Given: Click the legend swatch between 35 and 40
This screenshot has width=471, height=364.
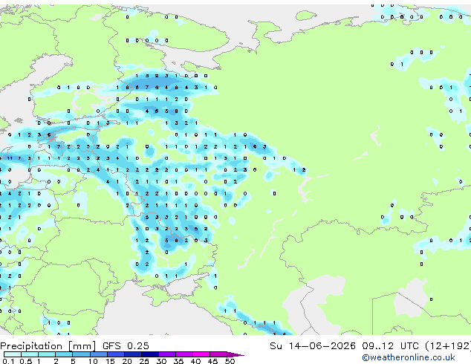Looking at the screenshot, I should tap(184, 354).
